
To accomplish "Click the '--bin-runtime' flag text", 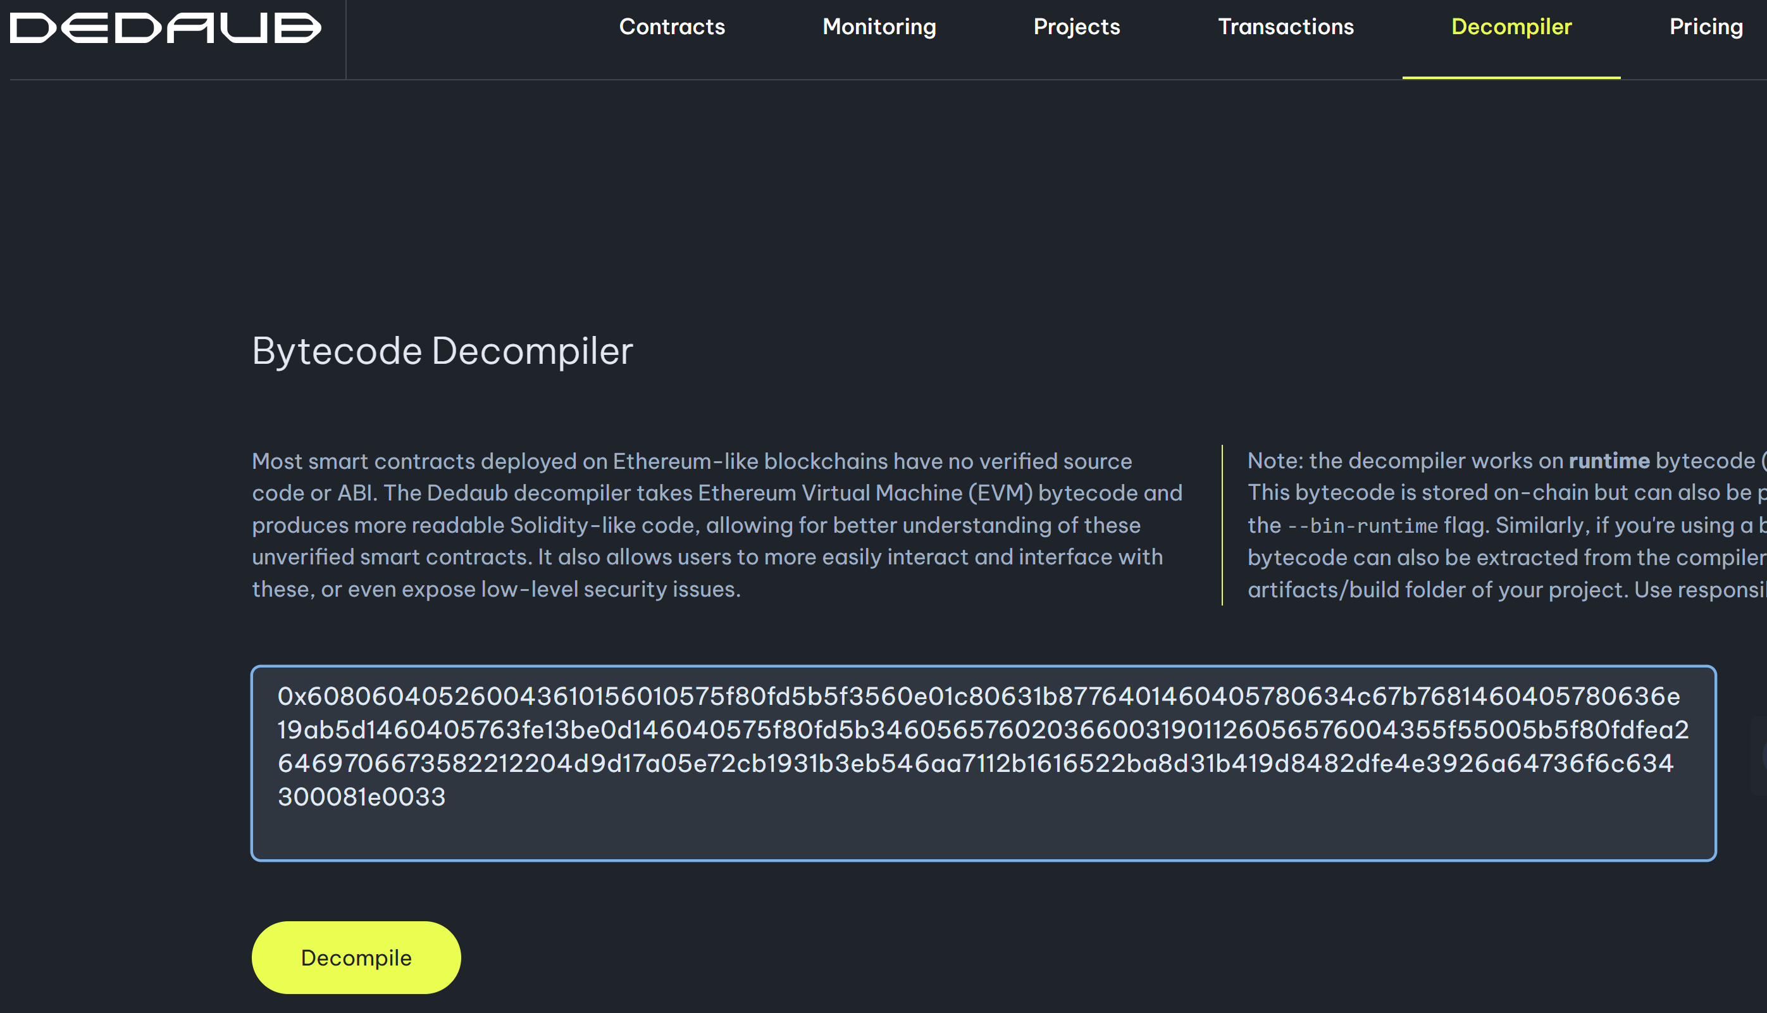I will click(1362, 526).
